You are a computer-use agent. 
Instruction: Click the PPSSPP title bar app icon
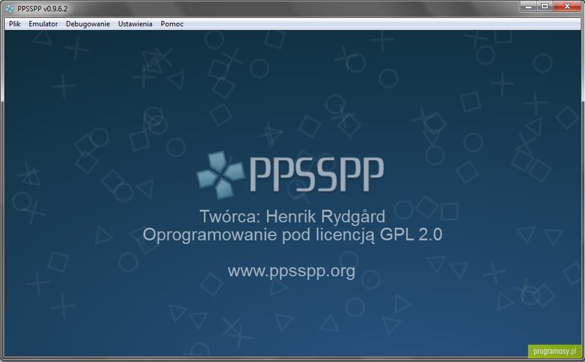(x=10, y=8)
